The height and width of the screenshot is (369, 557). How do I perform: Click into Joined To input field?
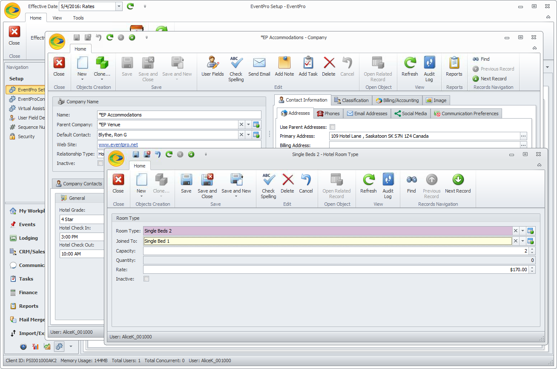[327, 241]
